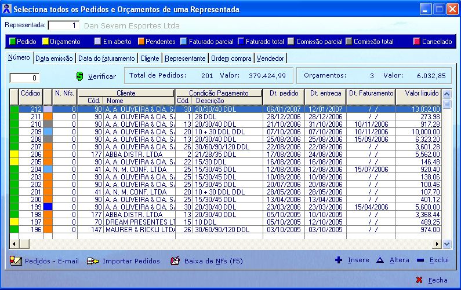Click the Altera triangle icon
461x290 pixels.
pos(380,260)
